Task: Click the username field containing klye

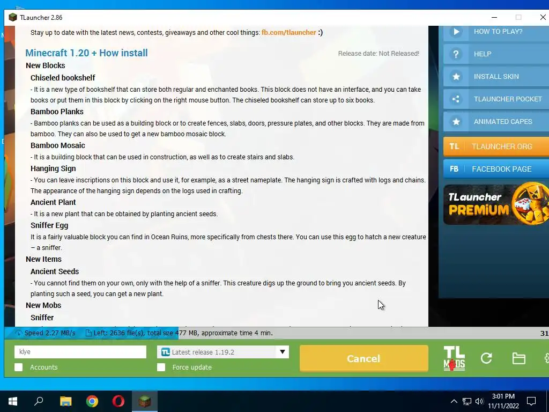Action: coord(80,352)
